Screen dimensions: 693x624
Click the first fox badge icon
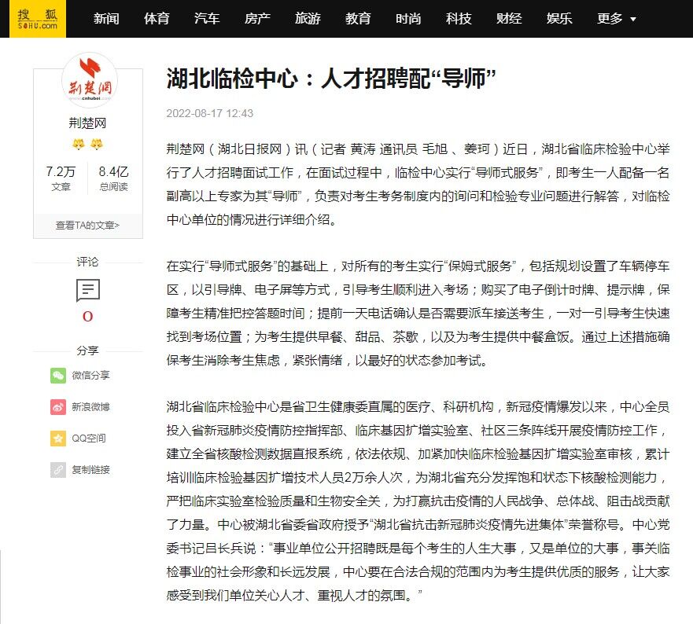(x=79, y=144)
